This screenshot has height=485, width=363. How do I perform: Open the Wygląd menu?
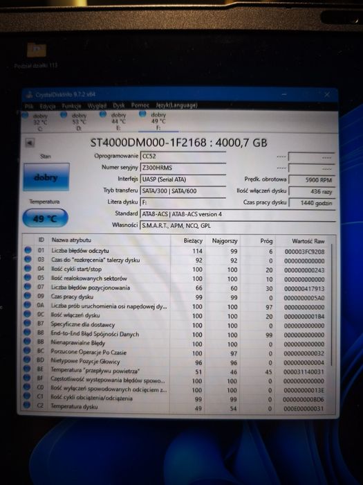click(97, 106)
